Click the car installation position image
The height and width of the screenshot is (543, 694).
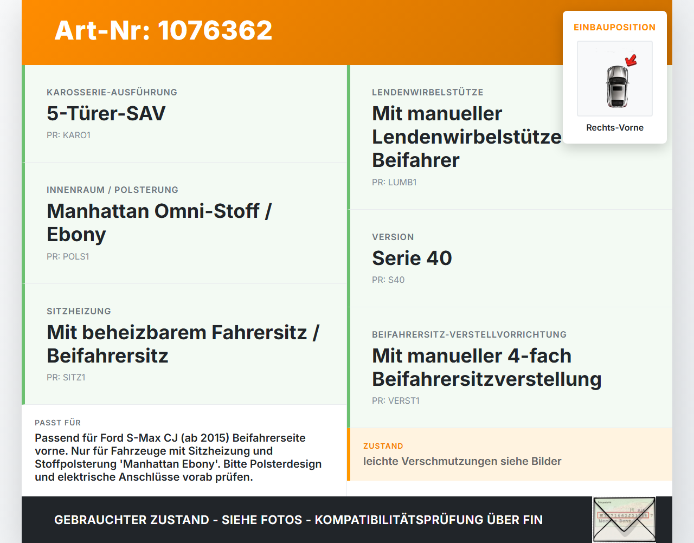click(615, 79)
